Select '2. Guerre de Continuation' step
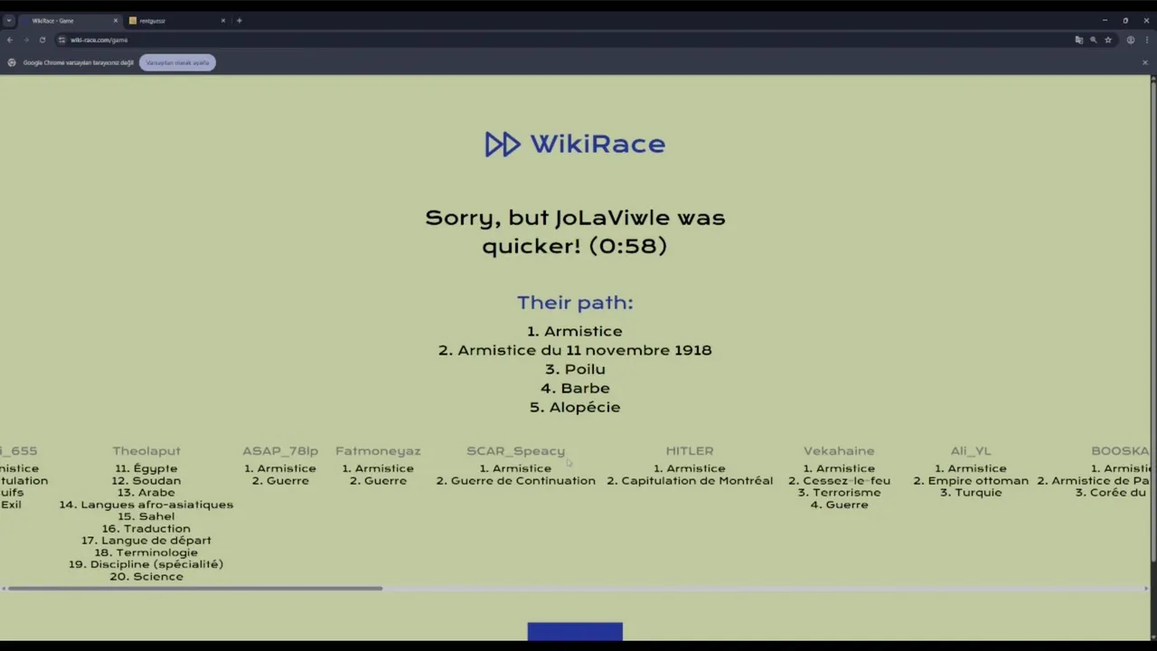 coord(515,480)
